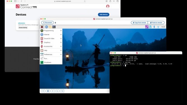Image resolution: width=187 pixels, height=105 pixels.
Task: Click the Raspberry Pi Connect logo
Action: click(x=26, y=6)
